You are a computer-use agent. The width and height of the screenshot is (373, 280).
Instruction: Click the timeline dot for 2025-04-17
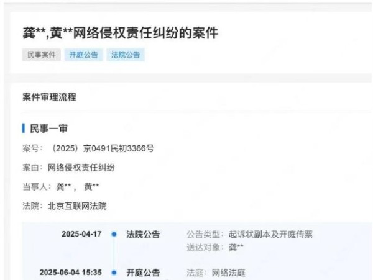click(x=114, y=234)
